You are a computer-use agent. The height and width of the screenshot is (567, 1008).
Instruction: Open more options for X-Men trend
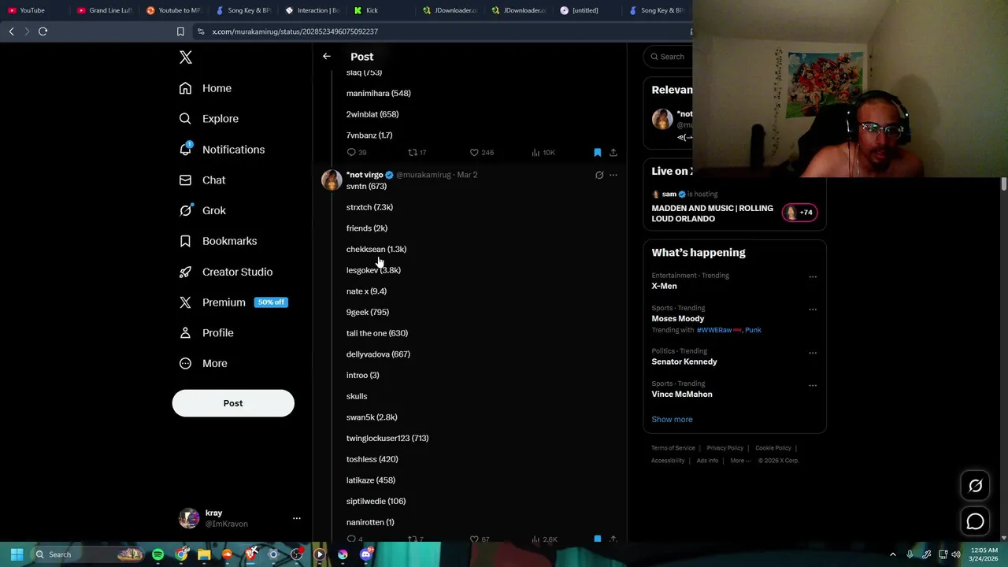[x=813, y=276]
